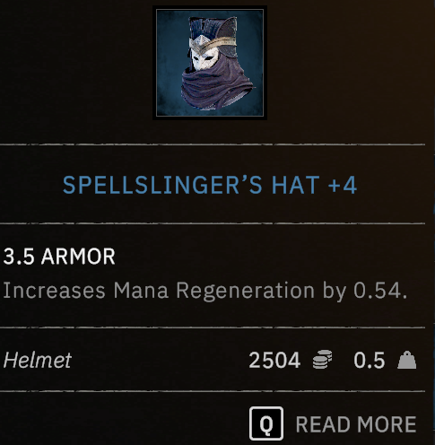Screen dimensions: 435x445
Task: Click the white mask in item image
Action: 204,59
